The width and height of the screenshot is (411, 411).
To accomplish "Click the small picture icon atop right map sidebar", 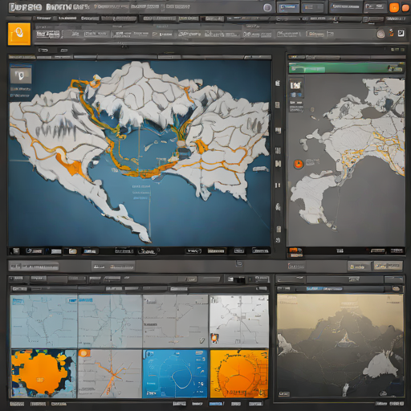I will click(296, 85).
